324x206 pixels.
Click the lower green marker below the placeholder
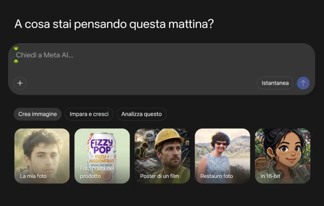coord(16,61)
